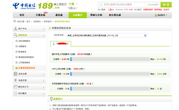Open 实时话费查询 in the sidebar
The height and width of the screenshot is (110, 179).
(24, 41)
